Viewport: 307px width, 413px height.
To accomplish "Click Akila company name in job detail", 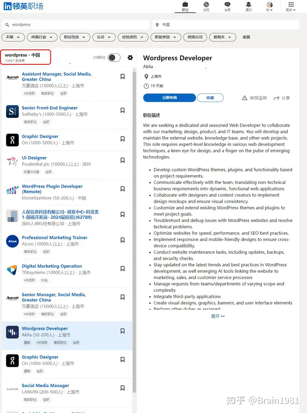I will [x=148, y=67].
